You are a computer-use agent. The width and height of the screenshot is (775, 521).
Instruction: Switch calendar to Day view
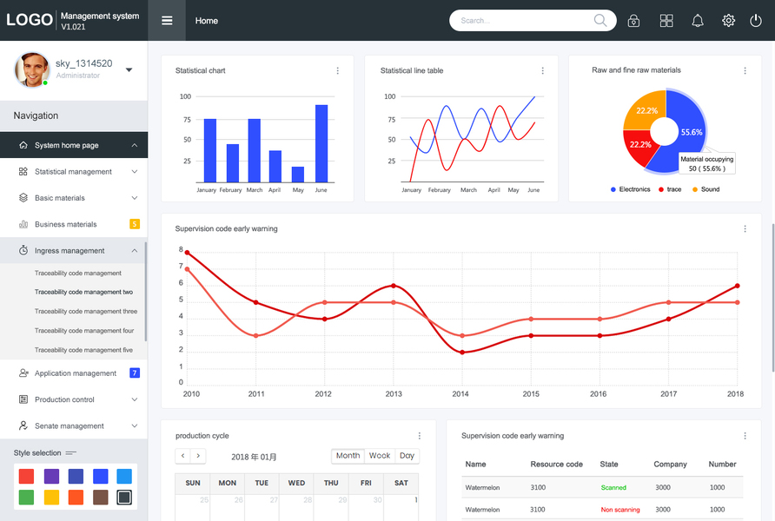pyautogui.click(x=407, y=456)
